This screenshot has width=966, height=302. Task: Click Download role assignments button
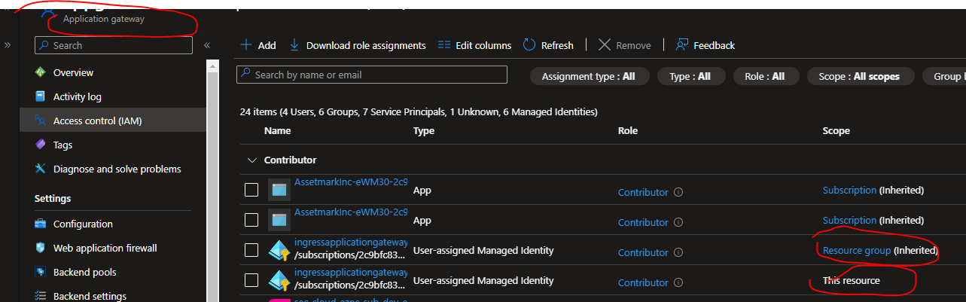[358, 45]
